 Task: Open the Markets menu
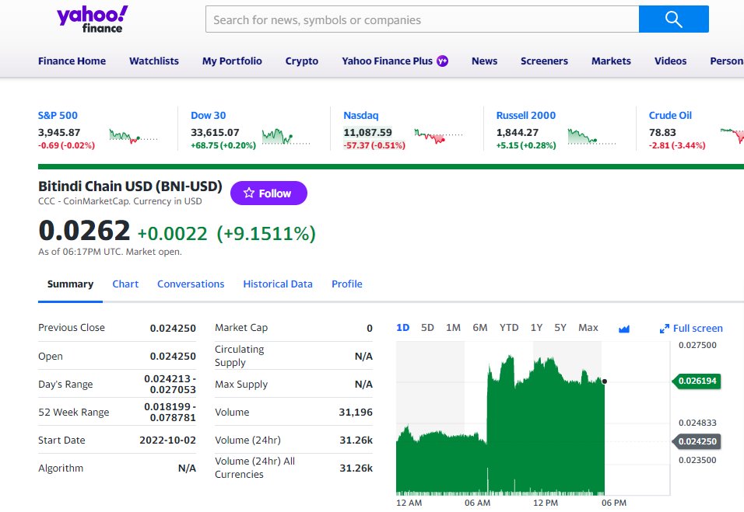[611, 61]
